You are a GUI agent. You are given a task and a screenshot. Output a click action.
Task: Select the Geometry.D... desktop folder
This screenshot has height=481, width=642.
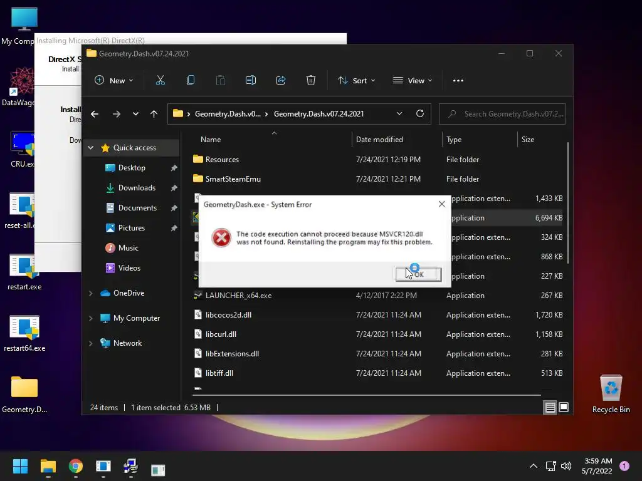(x=24, y=395)
